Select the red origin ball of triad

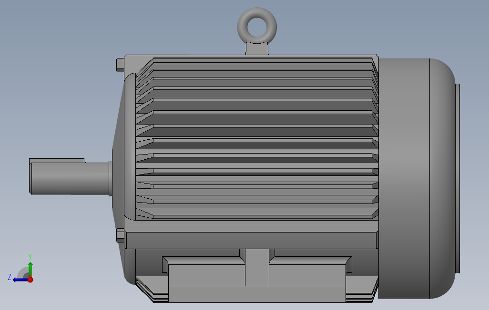click(x=30, y=280)
